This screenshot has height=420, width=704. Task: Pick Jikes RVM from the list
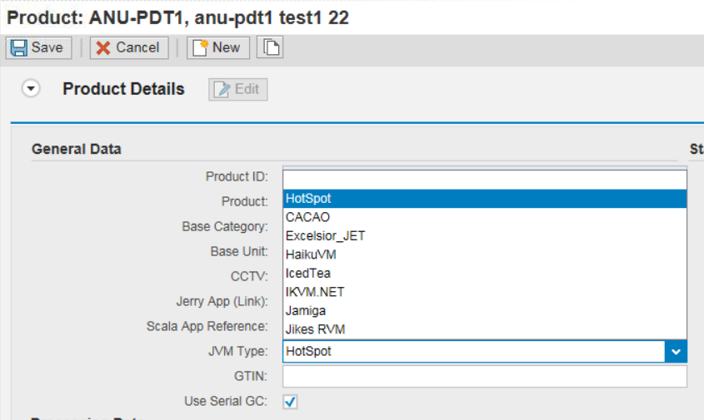coord(315,329)
